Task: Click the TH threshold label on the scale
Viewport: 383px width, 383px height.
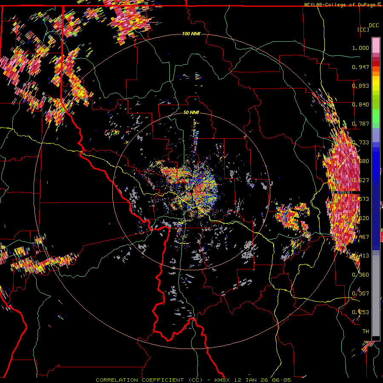Action: coord(366,331)
